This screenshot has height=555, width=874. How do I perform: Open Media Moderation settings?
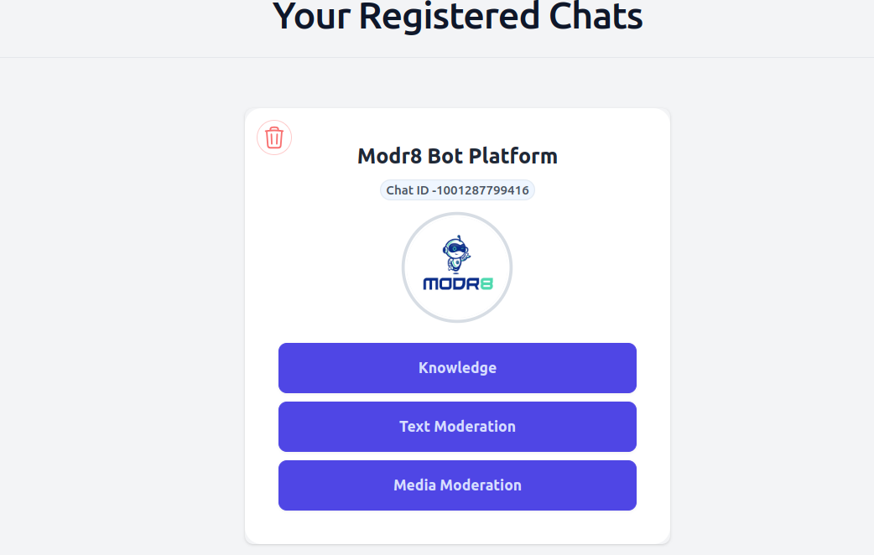click(x=457, y=485)
